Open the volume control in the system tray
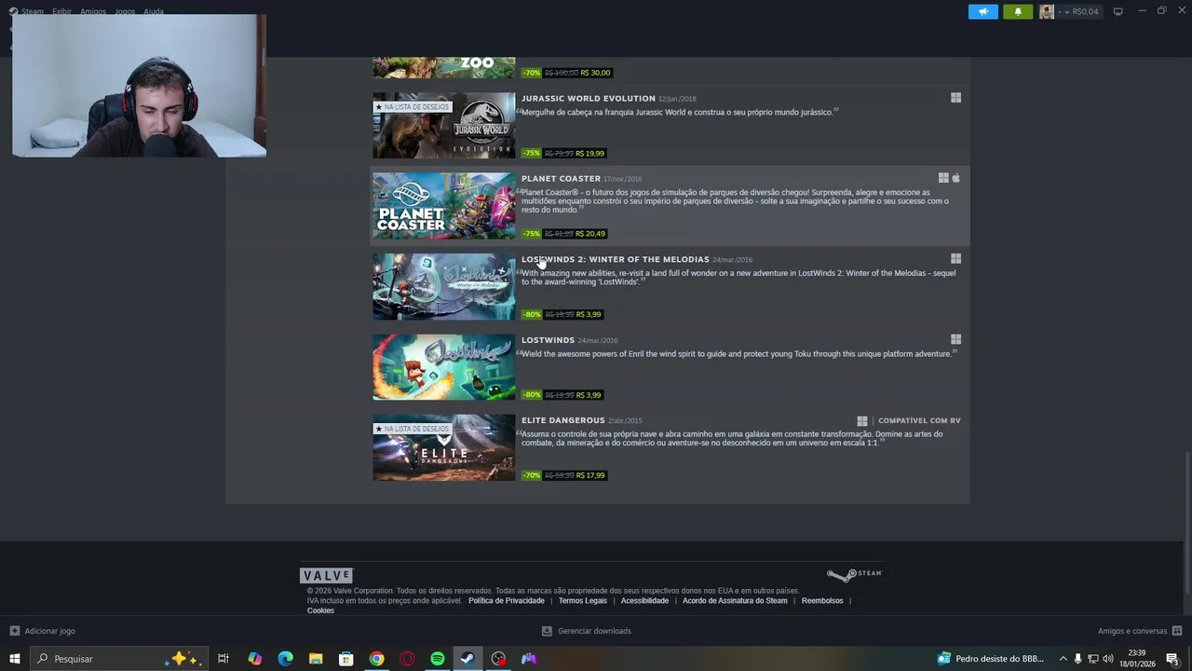 pos(1107,659)
